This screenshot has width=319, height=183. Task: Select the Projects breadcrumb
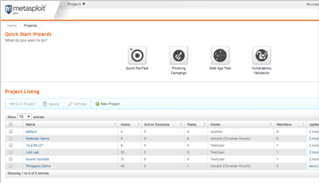tap(30, 25)
